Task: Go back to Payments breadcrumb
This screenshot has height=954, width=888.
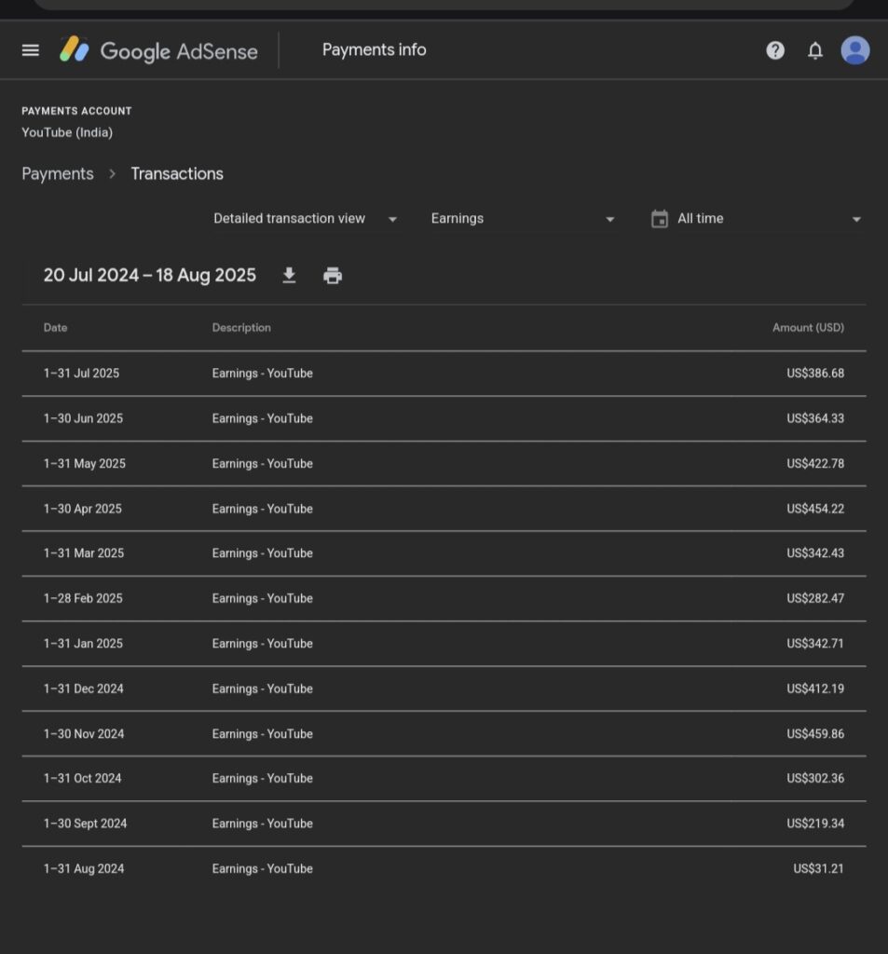Action: tap(58, 174)
